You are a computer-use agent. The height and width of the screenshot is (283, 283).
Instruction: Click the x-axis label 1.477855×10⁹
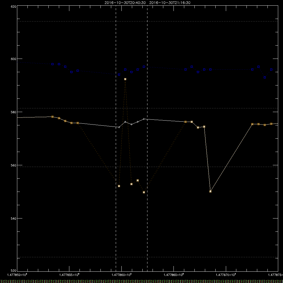point(69,275)
